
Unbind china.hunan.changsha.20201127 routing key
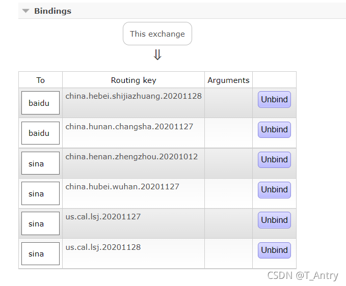click(x=274, y=130)
